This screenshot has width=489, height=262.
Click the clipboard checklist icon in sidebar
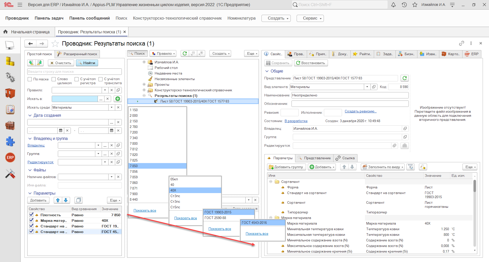[x=10, y=109]
